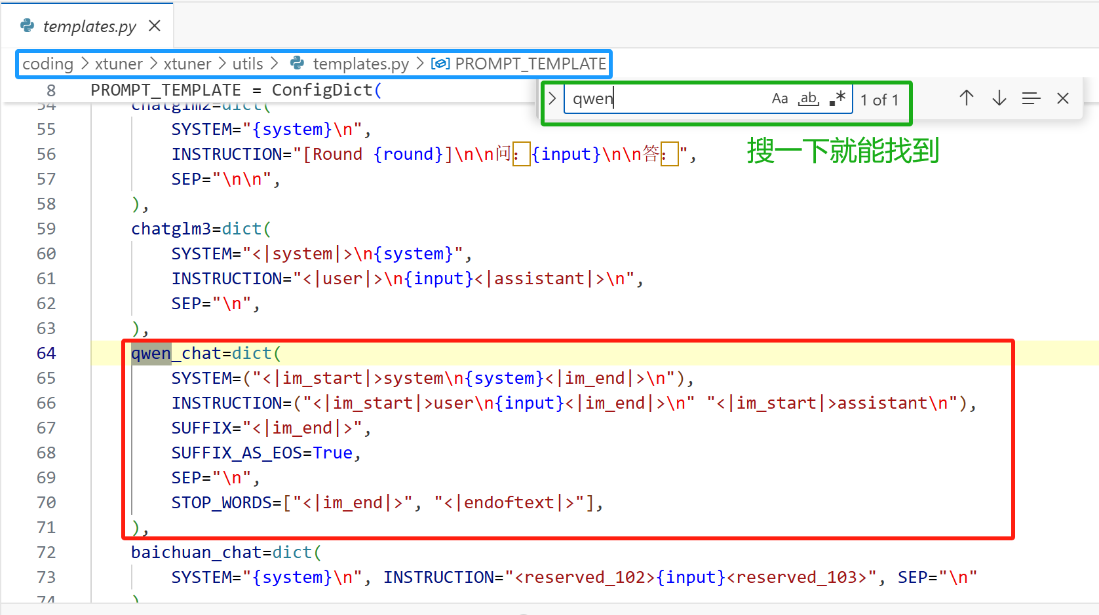Viewport: 1099px width, 615px height.
Task: Click the '1 of 1' match count
Action: tap(879, 100)
